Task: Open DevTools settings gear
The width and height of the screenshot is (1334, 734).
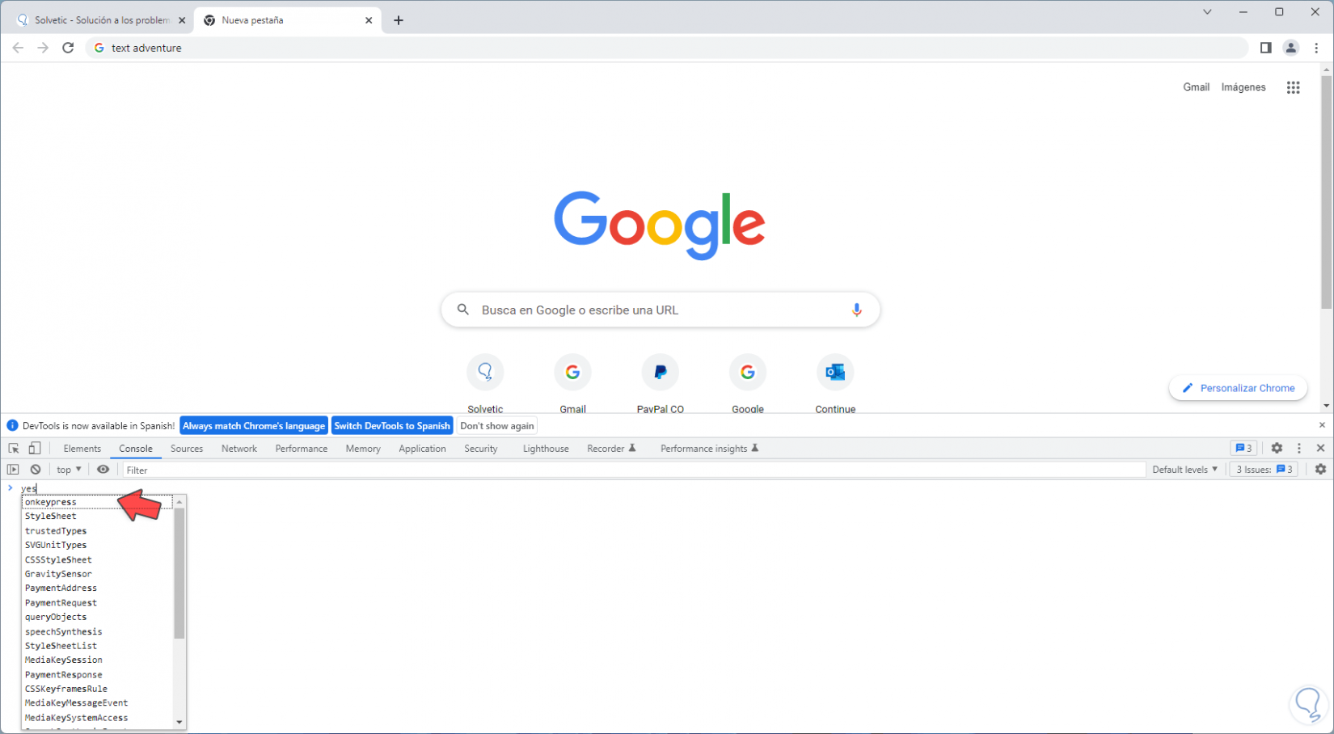Action: [1277, 448]
